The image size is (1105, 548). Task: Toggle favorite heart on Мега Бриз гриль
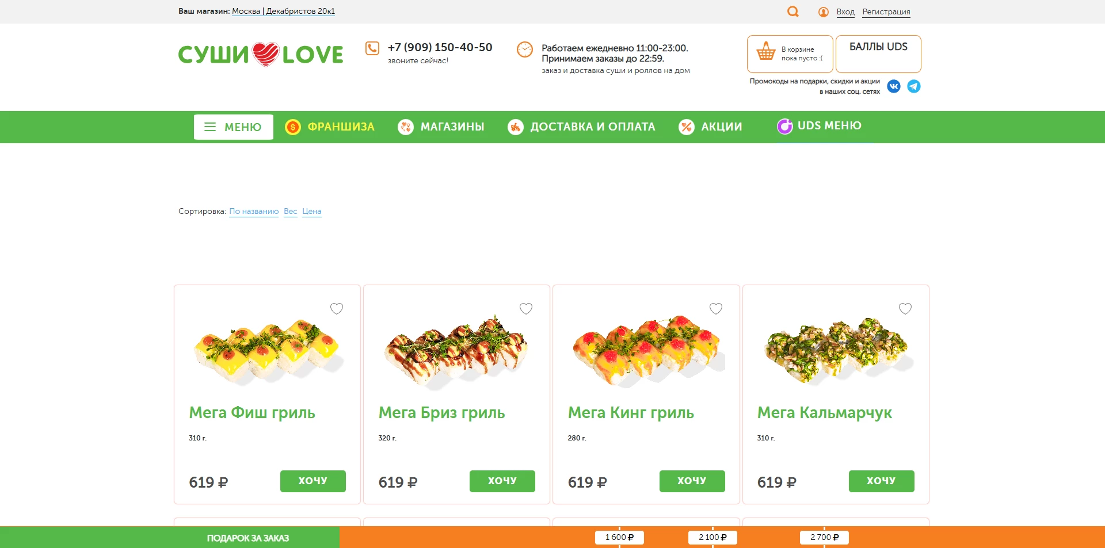[x=526, y=309]
